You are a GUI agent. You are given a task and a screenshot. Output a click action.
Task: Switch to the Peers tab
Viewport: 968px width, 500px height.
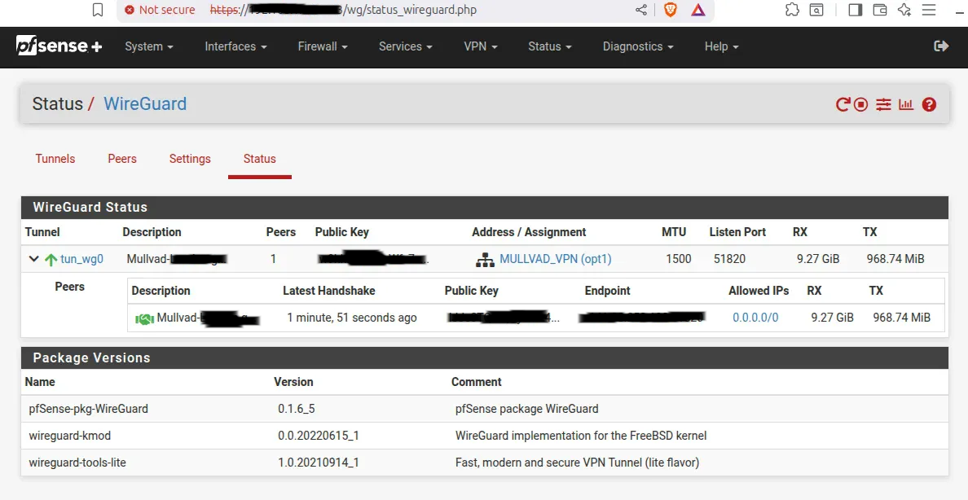122,159
